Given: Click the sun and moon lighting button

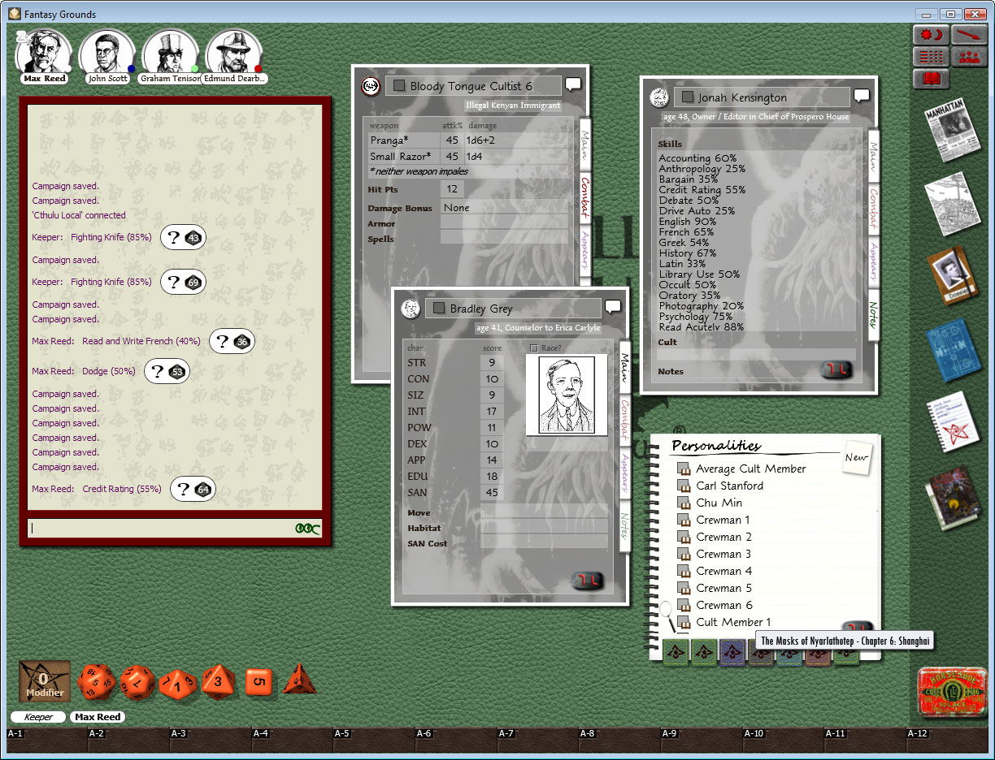Looking at the screenshot, I should [x=931, y=35].
